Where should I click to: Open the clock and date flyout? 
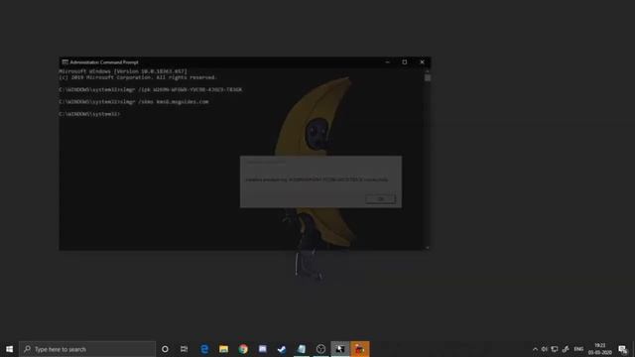599,349
